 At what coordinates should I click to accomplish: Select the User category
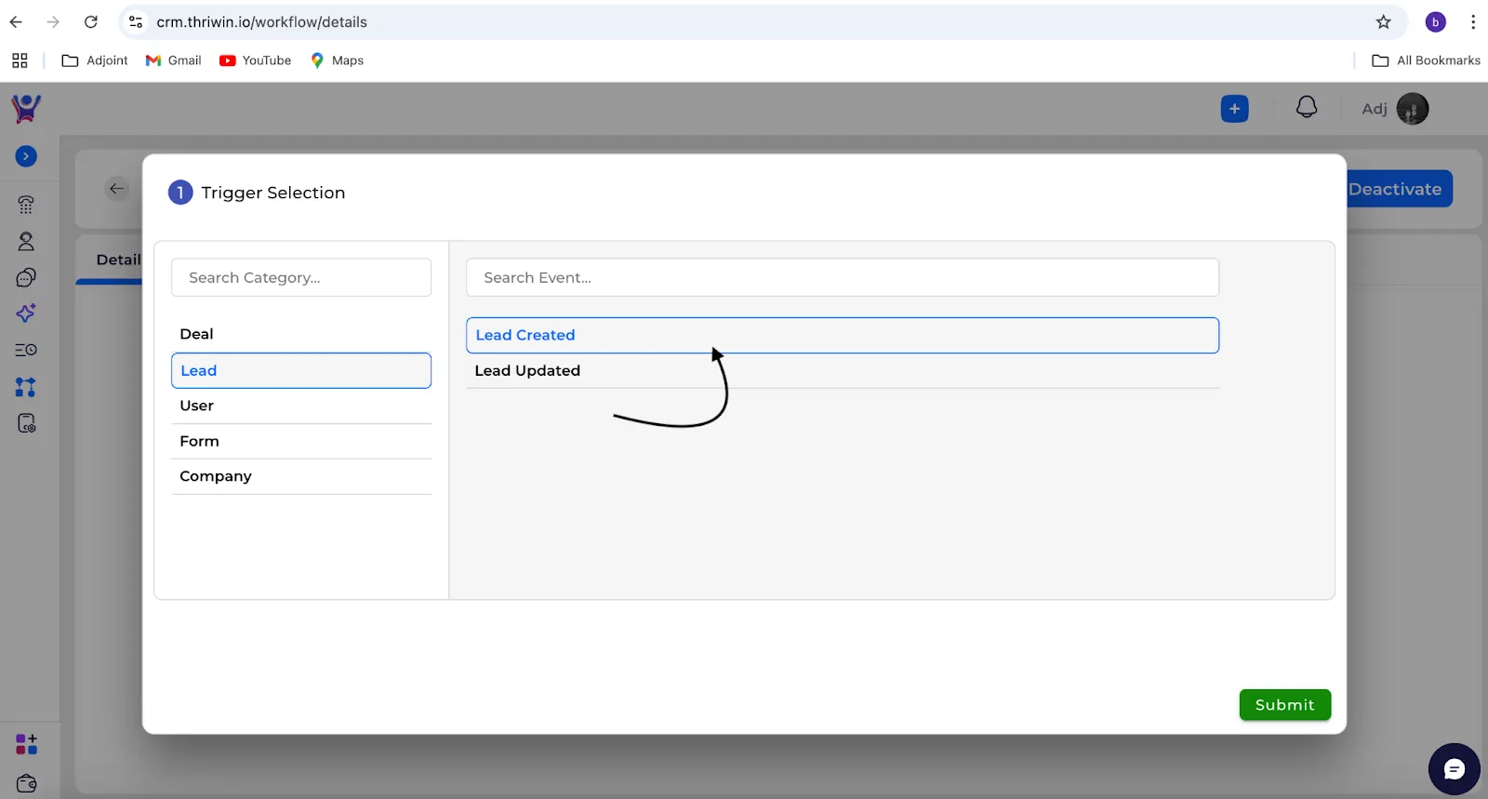tap(301, 406)
